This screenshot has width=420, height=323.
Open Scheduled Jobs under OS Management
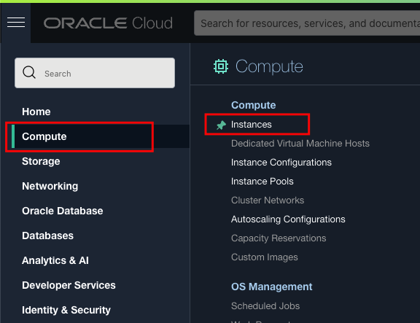[x=265, y=306]
